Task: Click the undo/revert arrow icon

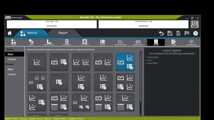Action: coord(161,33)
